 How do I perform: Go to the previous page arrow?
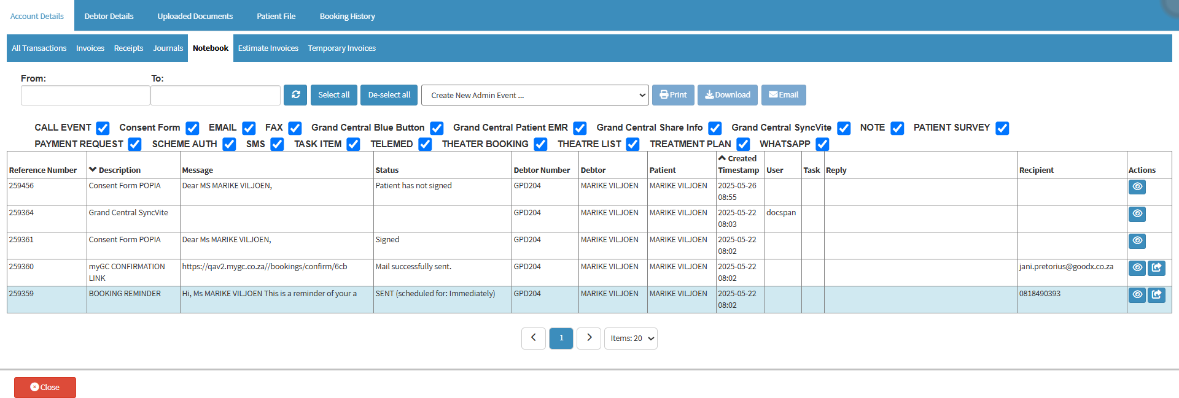tap(533, 338)
